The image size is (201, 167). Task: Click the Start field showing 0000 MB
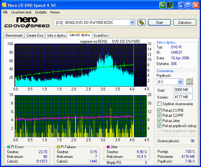pyautogui.click(x=183, y=90)
